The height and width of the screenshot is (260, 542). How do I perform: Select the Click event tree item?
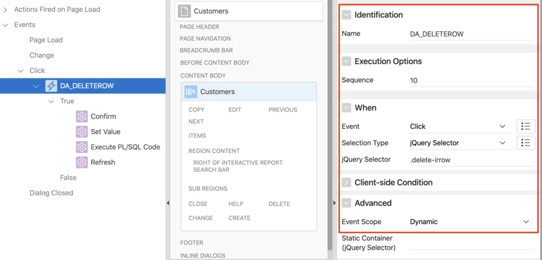click(x=38, y=71)
